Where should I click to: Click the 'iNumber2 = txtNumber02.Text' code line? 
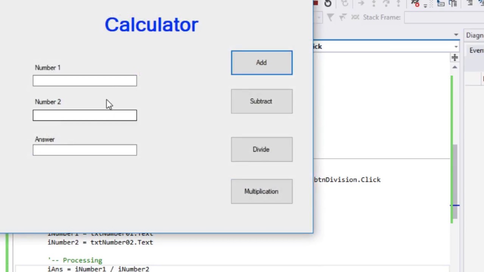pyautogui.click(x=100, y=243)
